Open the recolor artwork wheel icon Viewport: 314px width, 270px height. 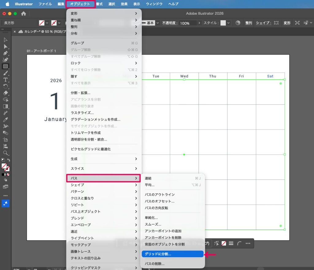point(238,23)
